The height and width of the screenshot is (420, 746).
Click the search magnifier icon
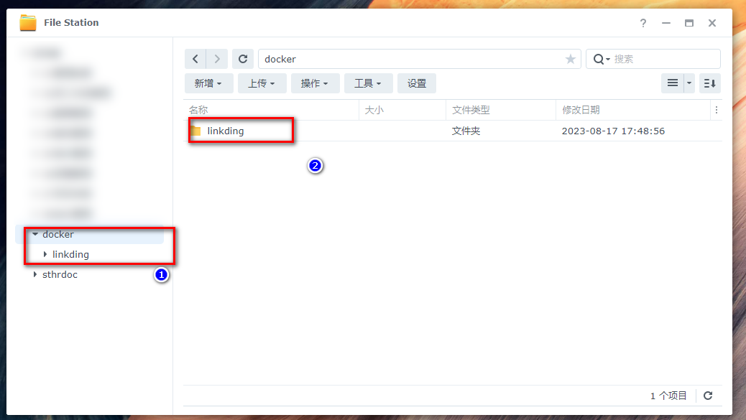coord(599,59)
